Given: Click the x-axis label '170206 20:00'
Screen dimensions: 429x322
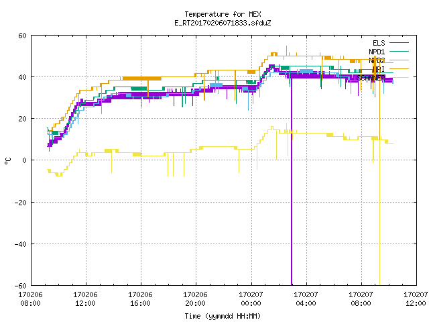Looking at the screenshot, I should coord(195,299).
